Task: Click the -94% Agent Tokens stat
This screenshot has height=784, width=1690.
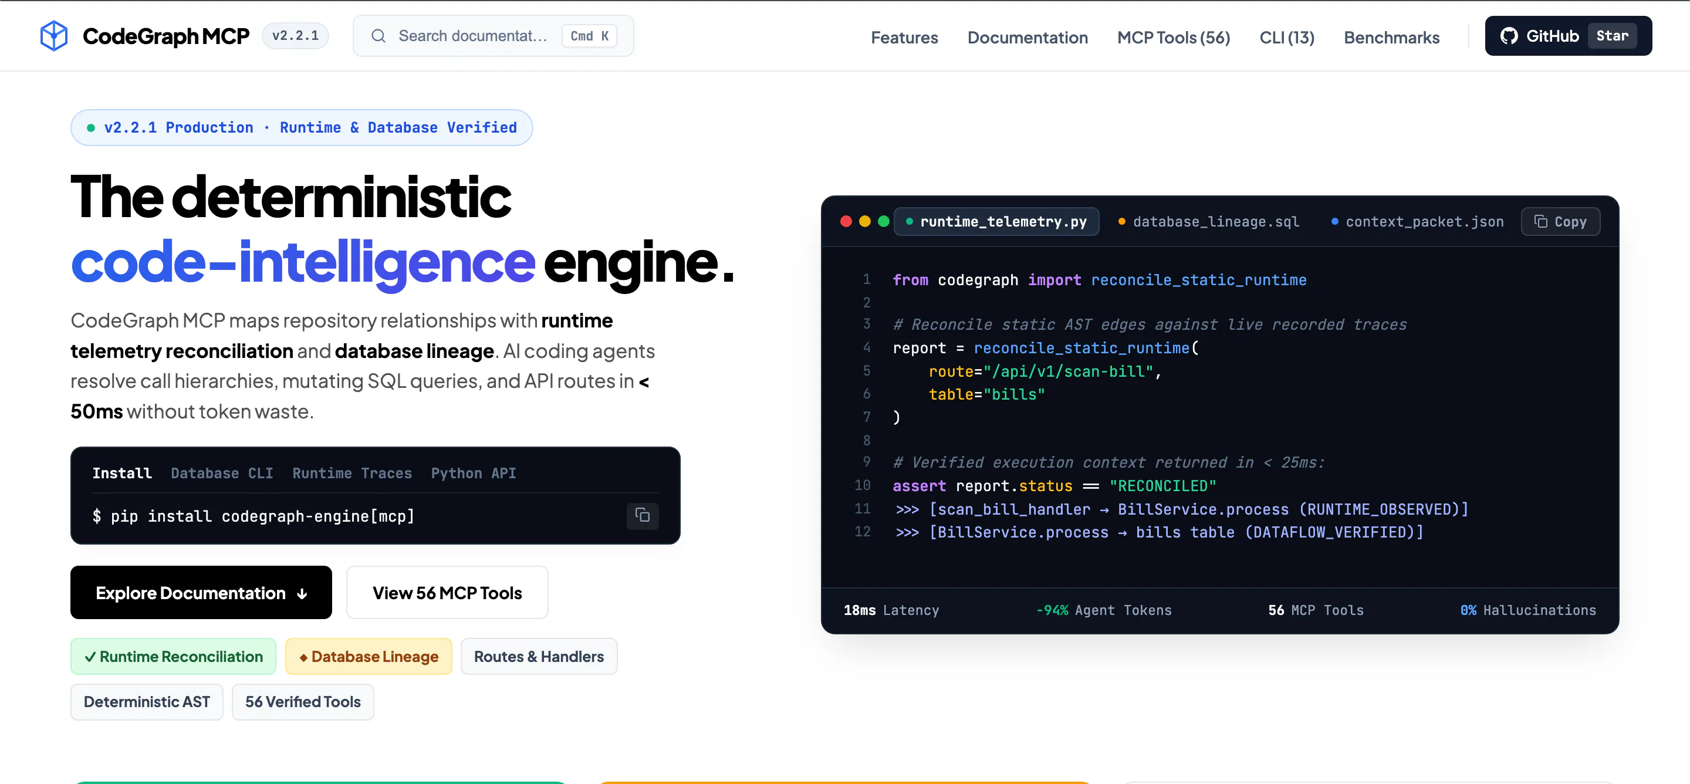Action: tap(1103, 610)
